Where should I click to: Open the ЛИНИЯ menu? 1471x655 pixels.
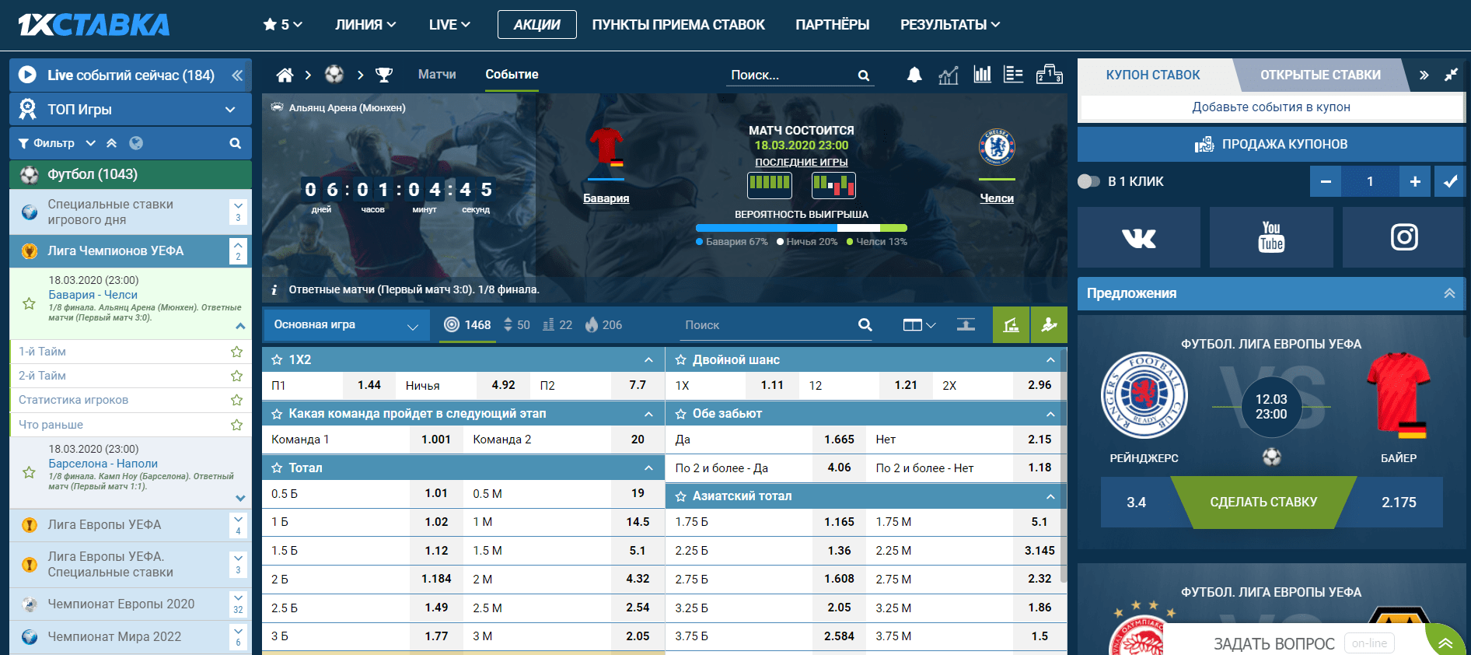click(365, 25)
